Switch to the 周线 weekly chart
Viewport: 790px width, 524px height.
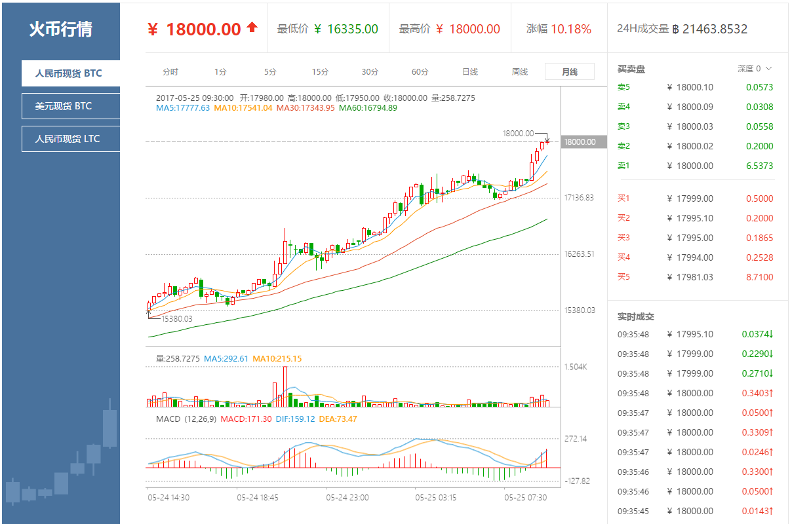519,72
